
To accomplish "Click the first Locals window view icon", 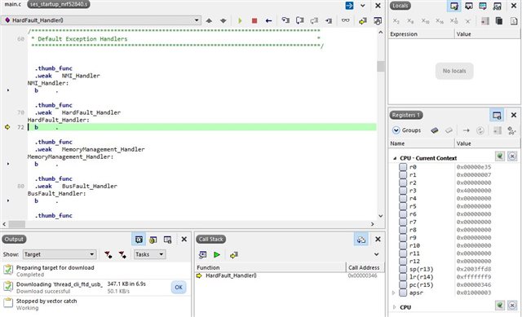I will click(454, 6).
